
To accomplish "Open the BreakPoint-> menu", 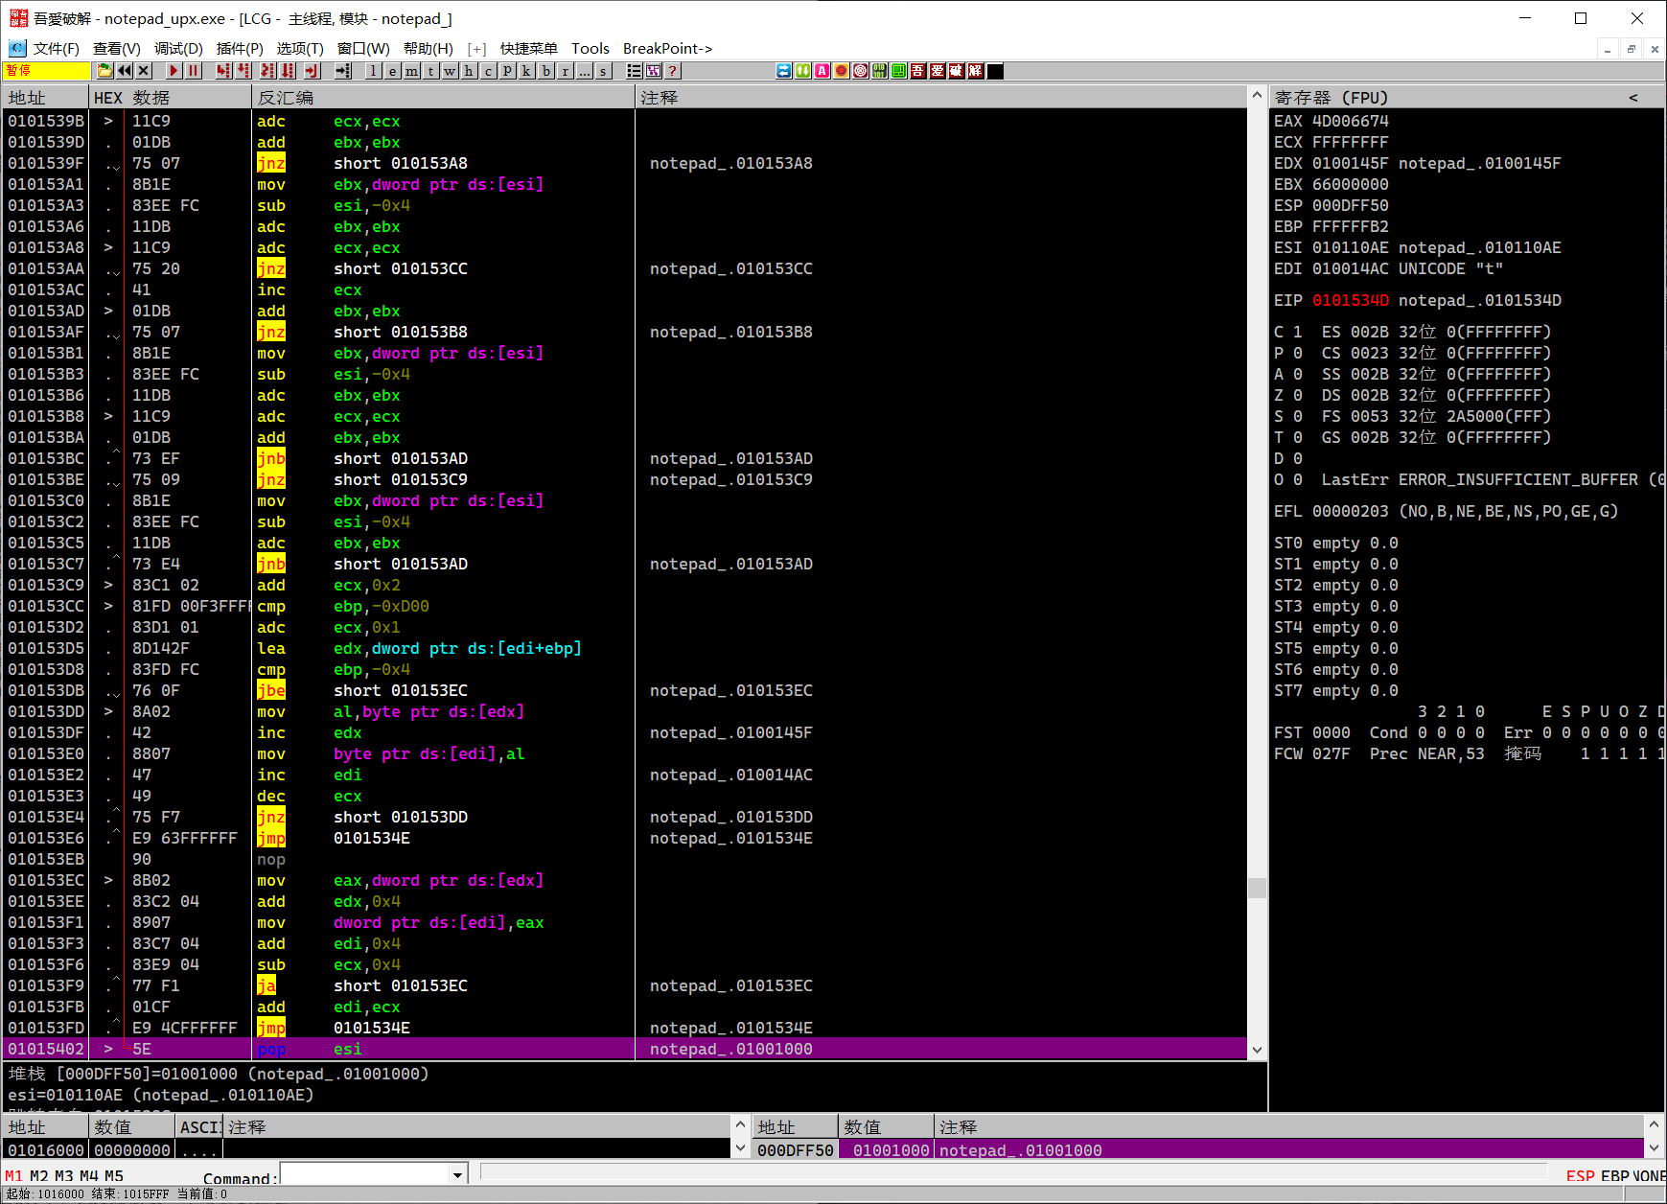I will point(667,48).
